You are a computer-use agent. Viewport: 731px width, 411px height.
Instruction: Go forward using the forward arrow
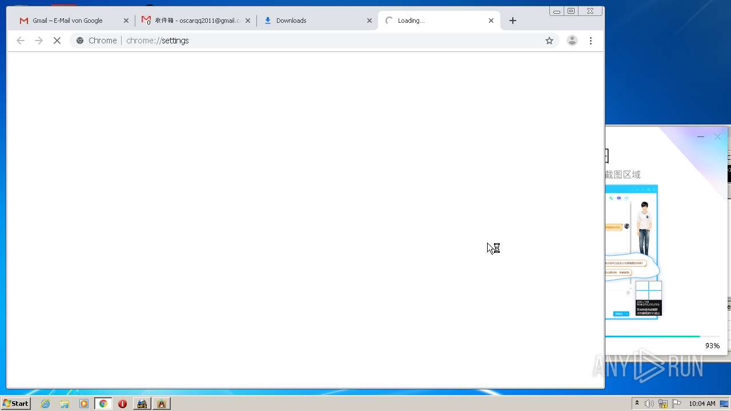click(x=39, y=41)
